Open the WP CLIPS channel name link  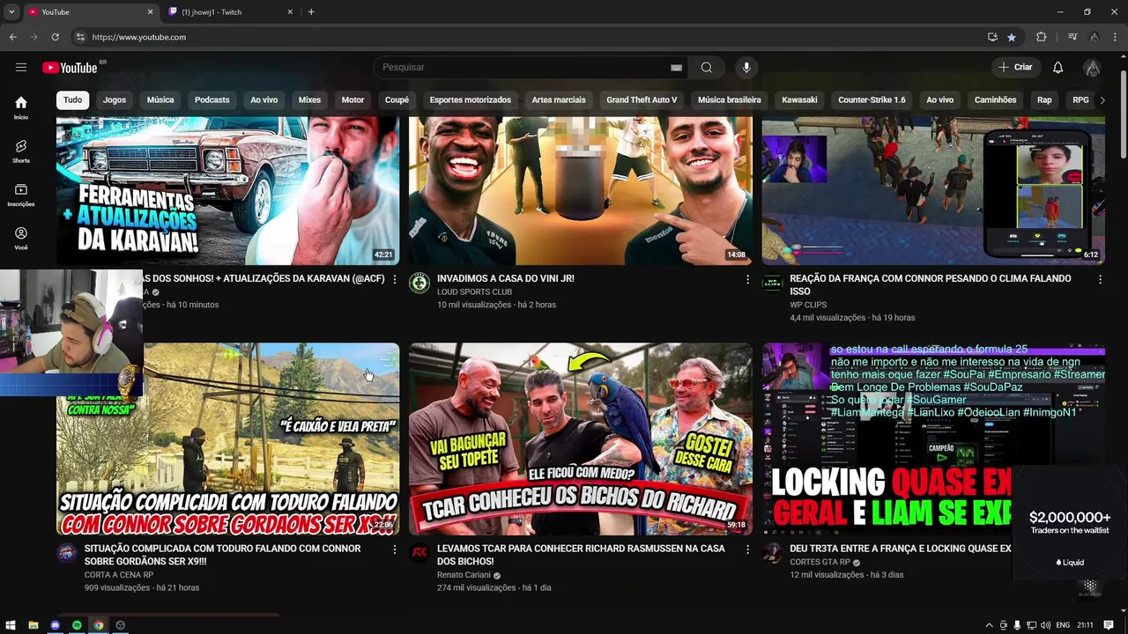(x=808, y=305)
